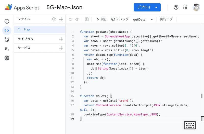Image resolution: width=204 pixels, height=134 pixels.
Task: Save project with the floppy disk icon
Action: click(87, 19)
